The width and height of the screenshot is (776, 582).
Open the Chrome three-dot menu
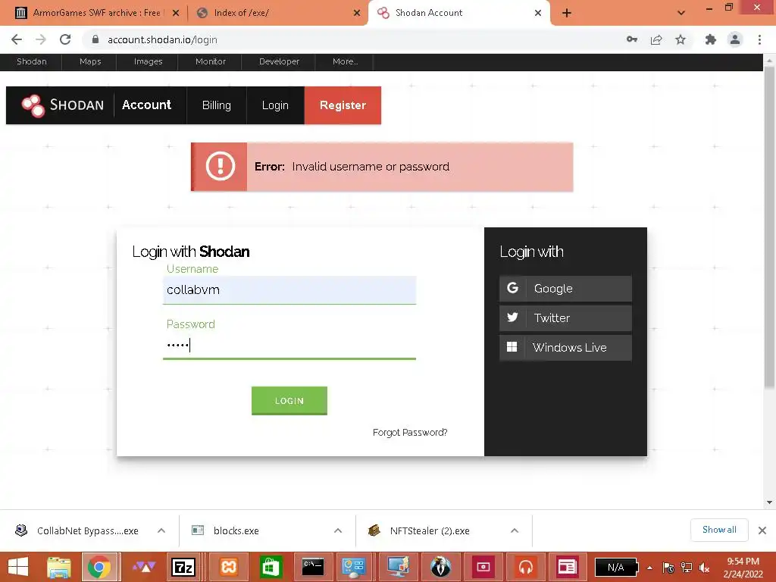click(x=759, y=39)
